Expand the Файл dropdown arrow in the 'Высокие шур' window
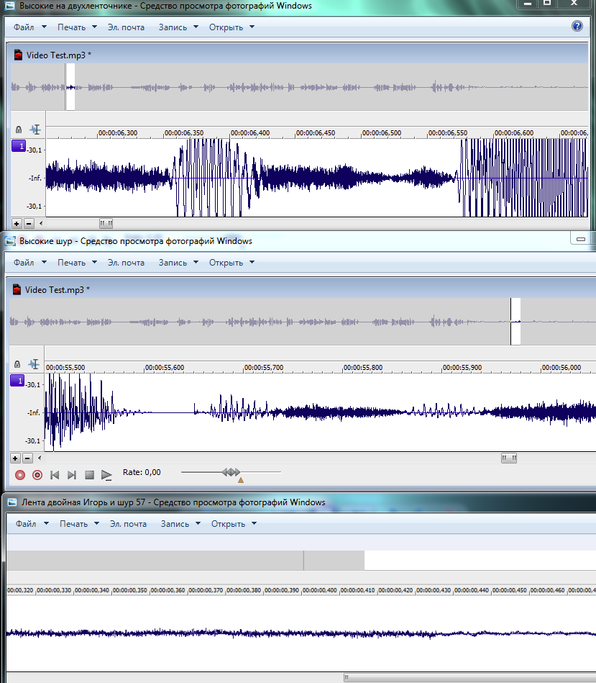The height and width of the screenshot is (683, 596). [x=44, y=262]
